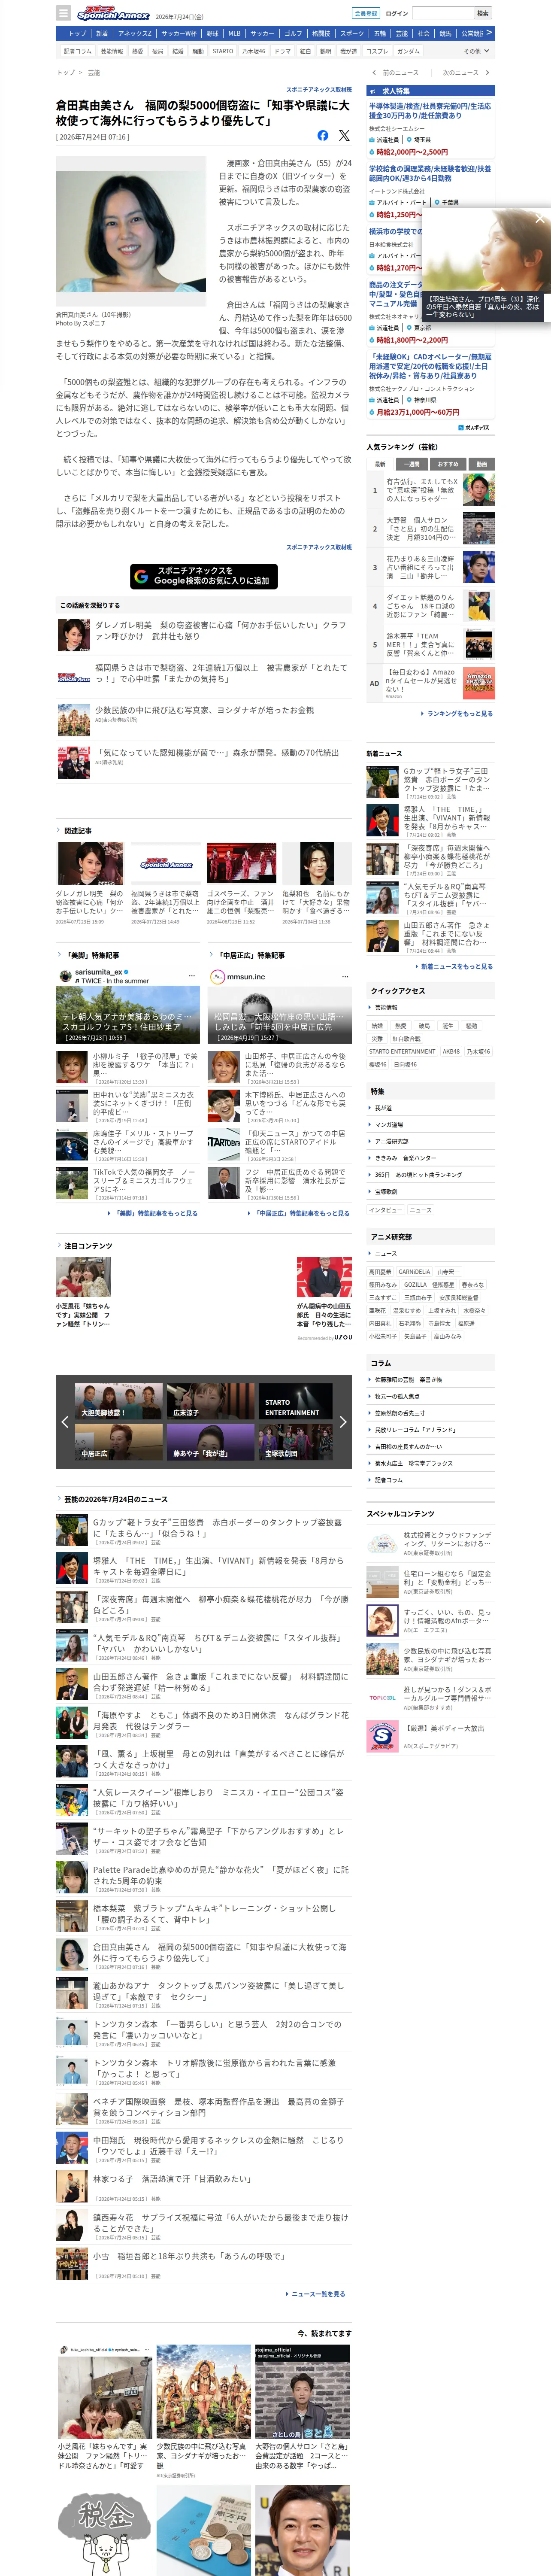Click the scroll-right arrow on main navigation
551x2576 pixels.
point(489,33)
